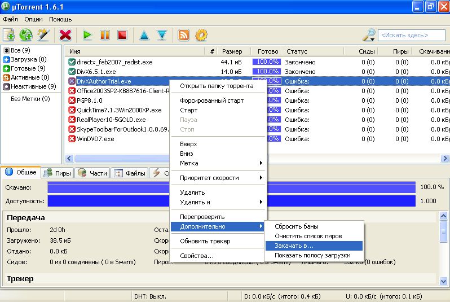Switch to the Файлы tab
The image size is (450, 302).
tap(130, 173)
